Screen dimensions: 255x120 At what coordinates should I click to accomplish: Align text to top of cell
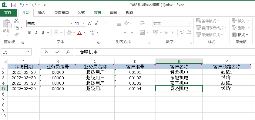(x=106, y=22)
